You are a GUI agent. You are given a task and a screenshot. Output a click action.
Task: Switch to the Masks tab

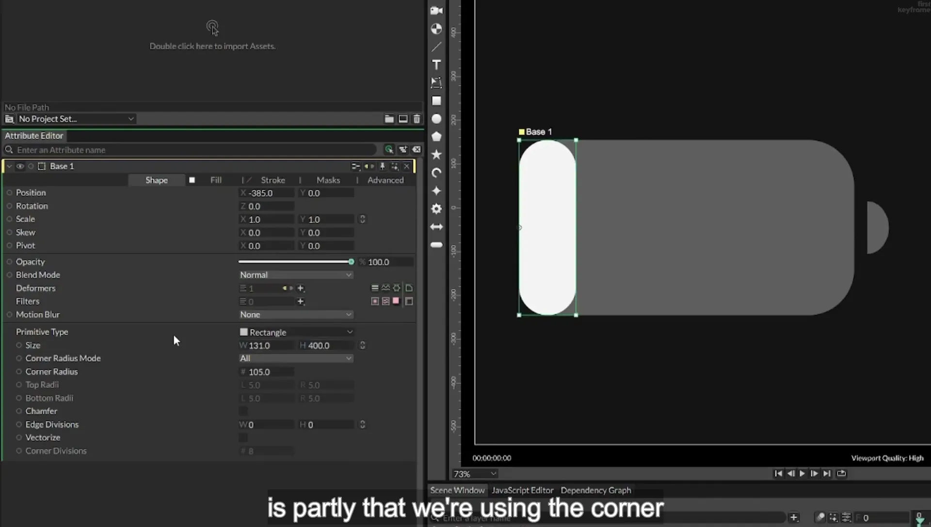pyautogui.click(x=328, y=180)
